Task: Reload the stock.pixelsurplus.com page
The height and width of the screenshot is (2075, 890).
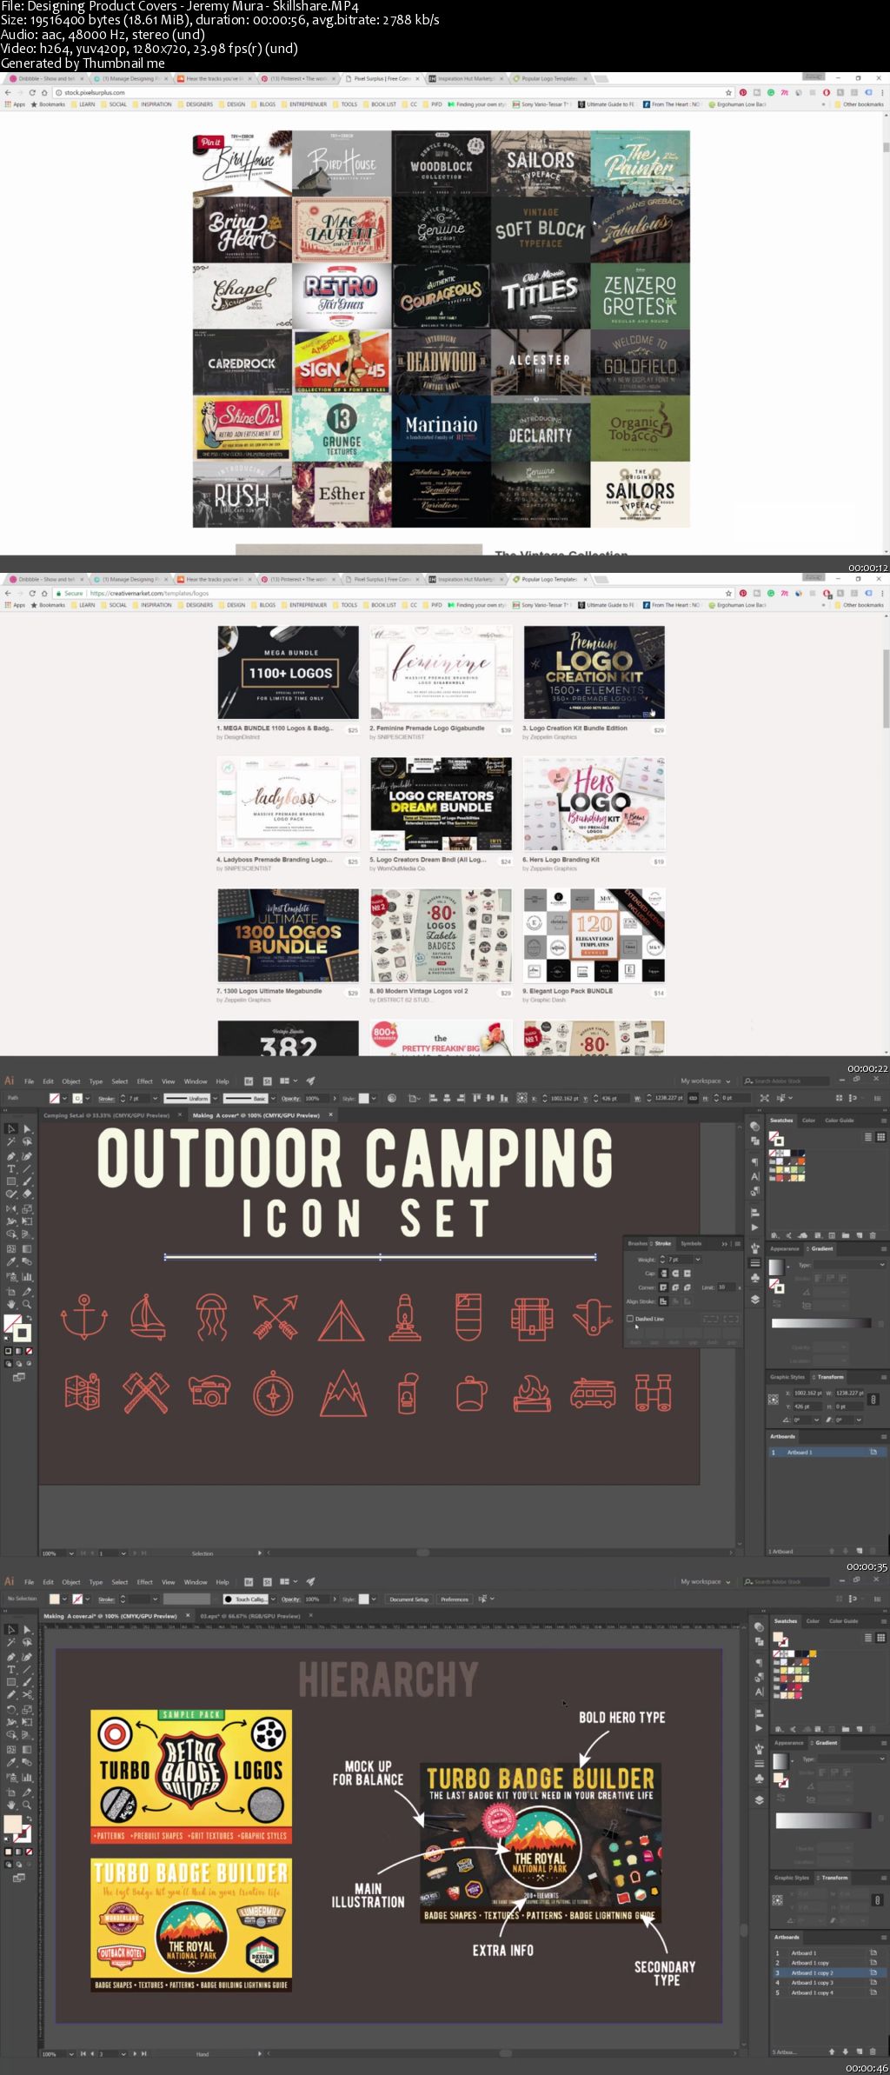Action: click(x=32, y=92)
